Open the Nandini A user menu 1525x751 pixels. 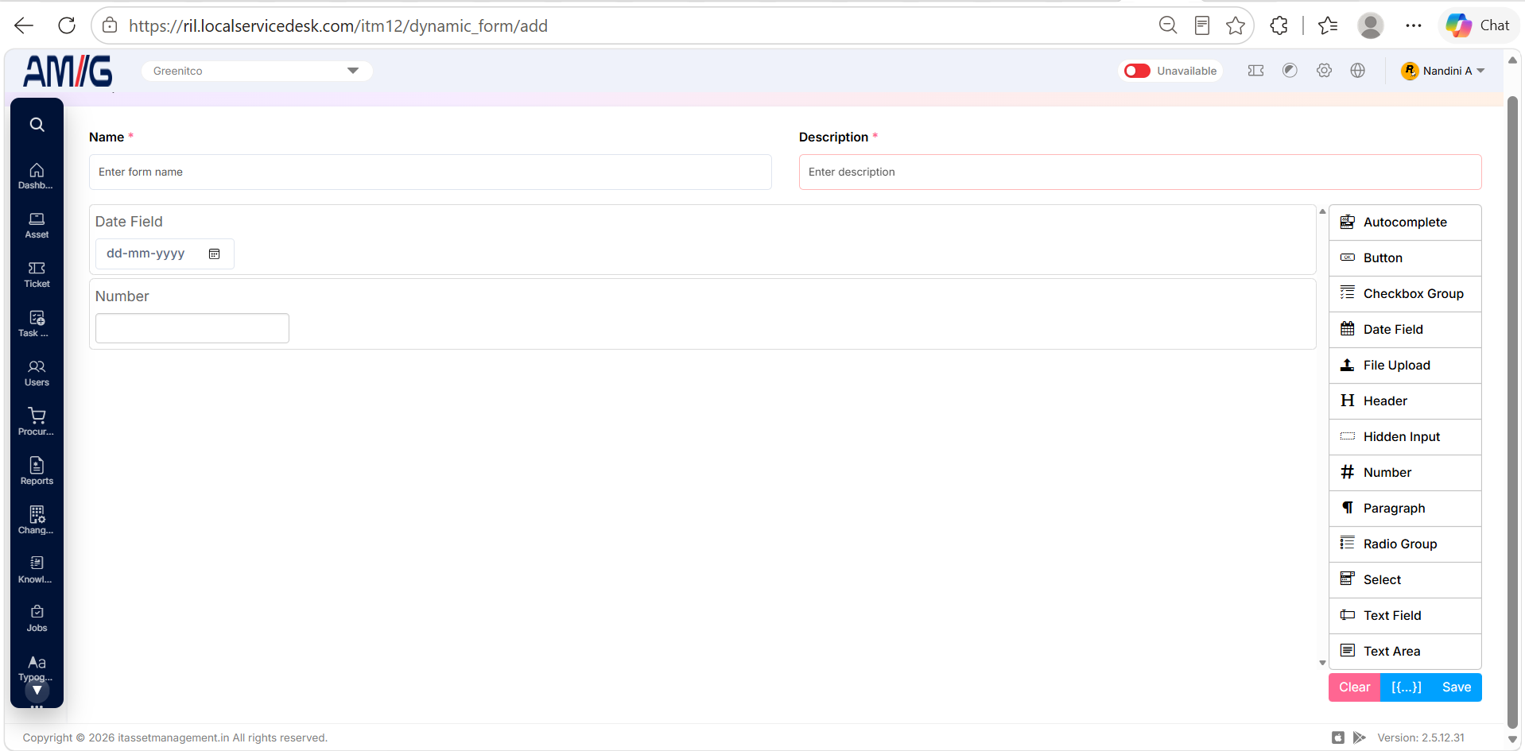(1442, 71)
